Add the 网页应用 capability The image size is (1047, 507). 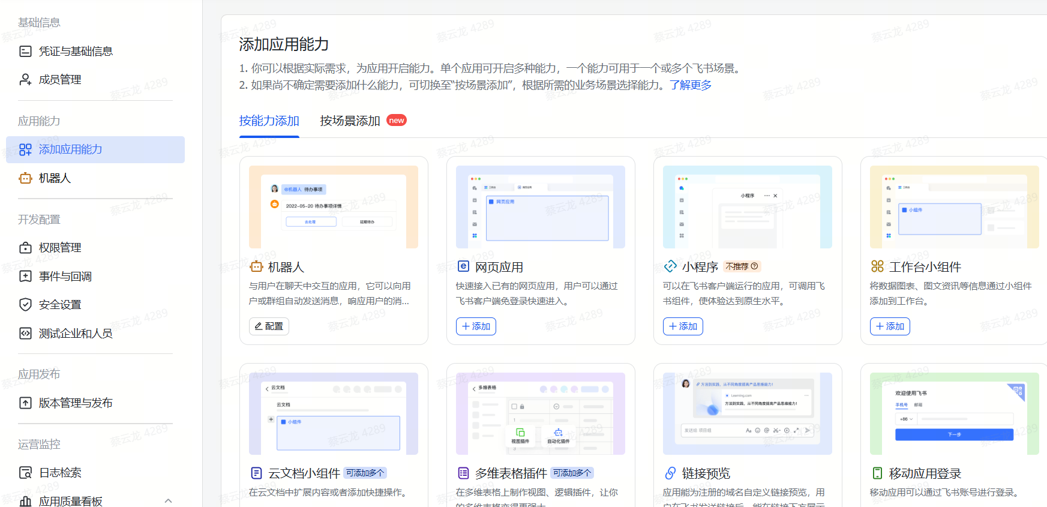[x=476, y=326]
